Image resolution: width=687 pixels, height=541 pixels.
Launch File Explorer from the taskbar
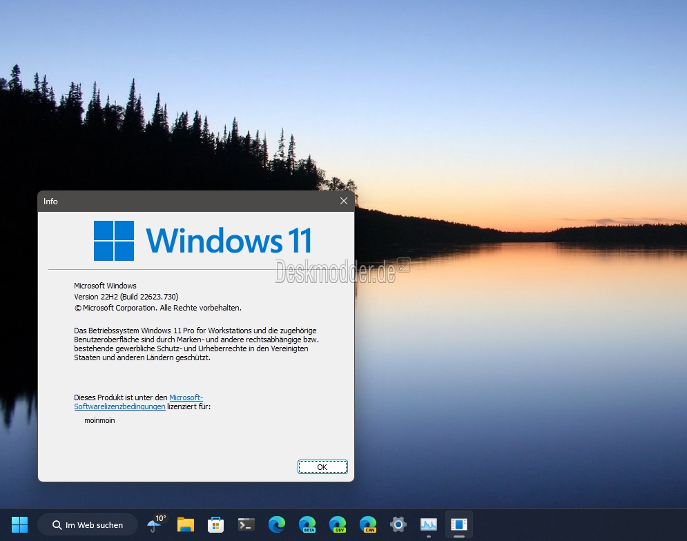185,524
